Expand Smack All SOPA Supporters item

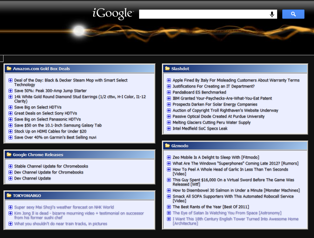(x=169, y=196)
